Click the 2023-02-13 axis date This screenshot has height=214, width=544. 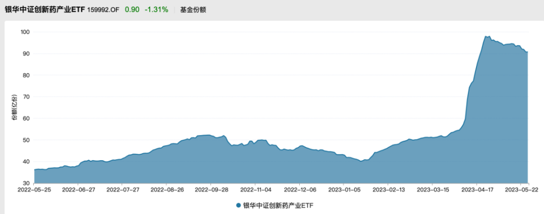tap(387, 190)
